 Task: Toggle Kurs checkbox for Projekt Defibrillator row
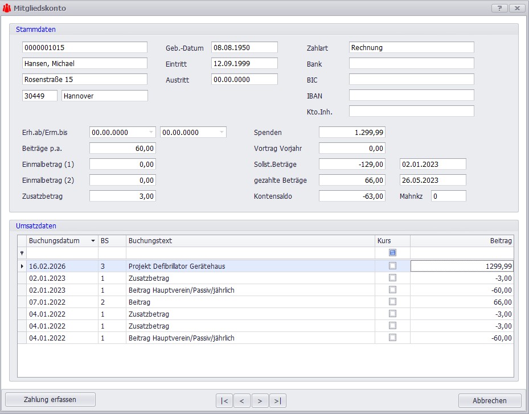click(392, 266)
